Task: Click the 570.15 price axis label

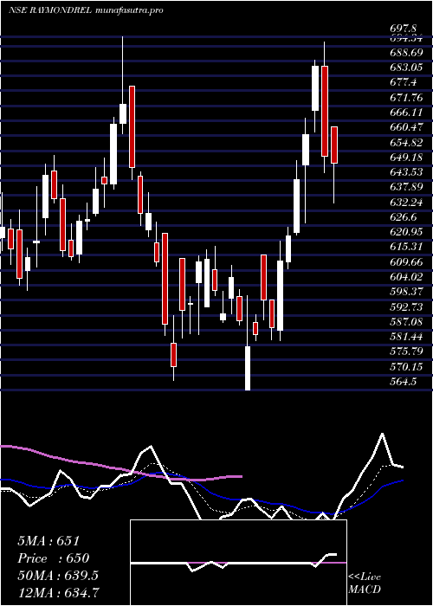Action: coord(405,367)
